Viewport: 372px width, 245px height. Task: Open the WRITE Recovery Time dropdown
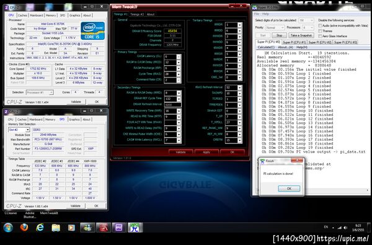[x=179, y=111]
